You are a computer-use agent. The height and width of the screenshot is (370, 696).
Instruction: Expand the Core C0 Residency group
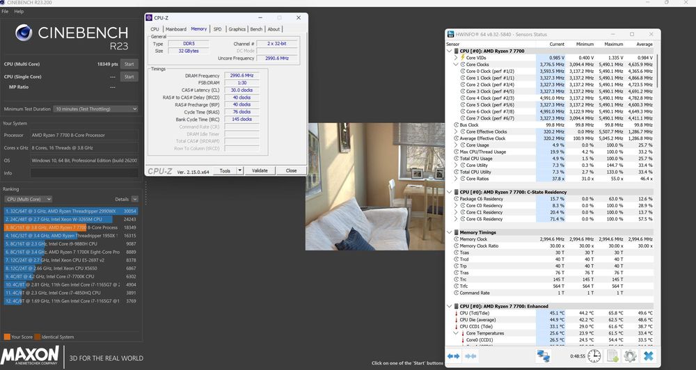[456, 205]
